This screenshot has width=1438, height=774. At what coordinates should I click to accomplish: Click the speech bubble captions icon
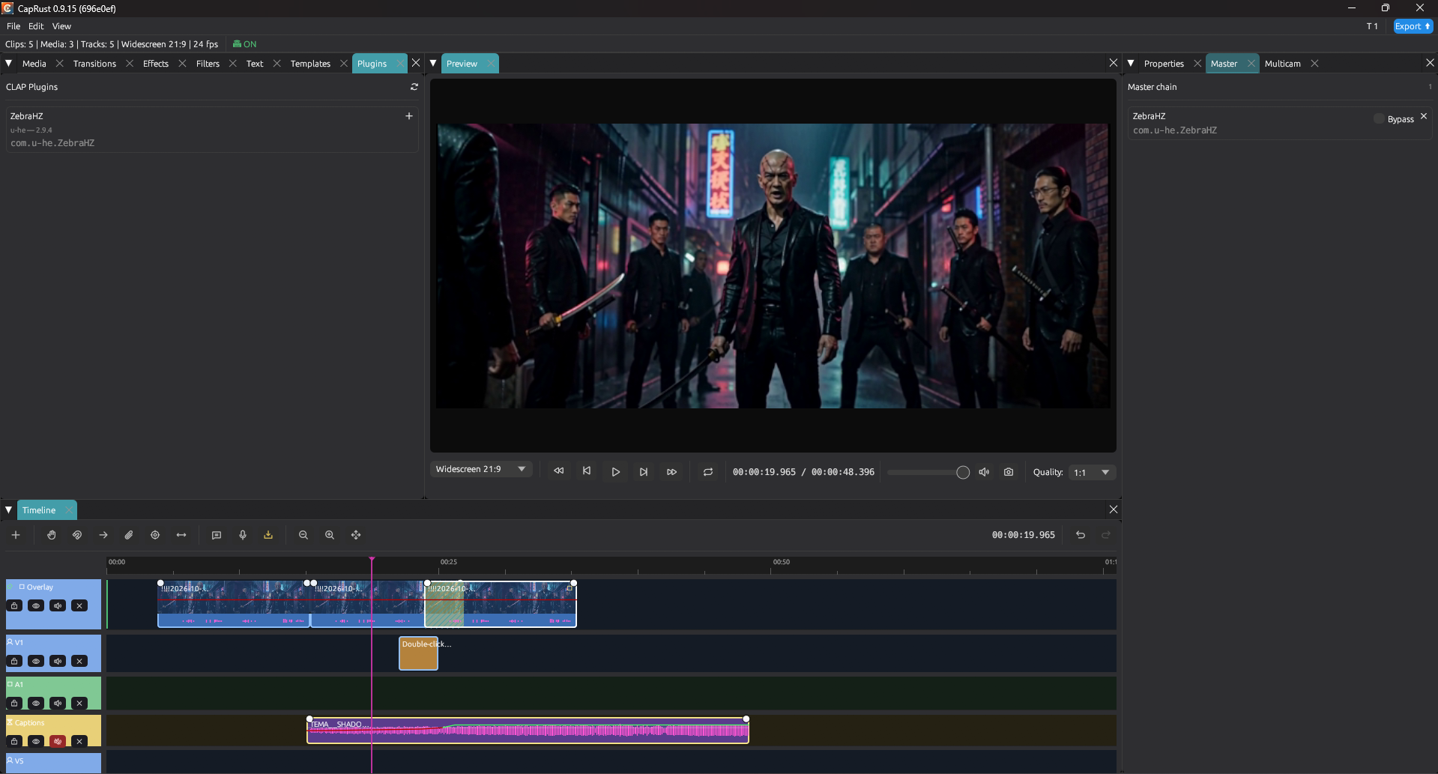click(217, 535)
